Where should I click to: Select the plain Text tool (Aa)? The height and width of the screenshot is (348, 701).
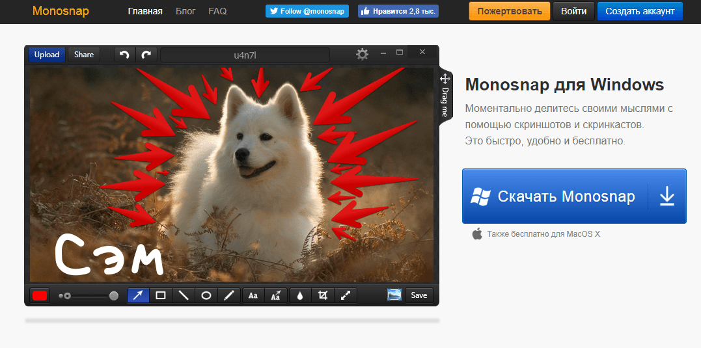coord(253,295)
